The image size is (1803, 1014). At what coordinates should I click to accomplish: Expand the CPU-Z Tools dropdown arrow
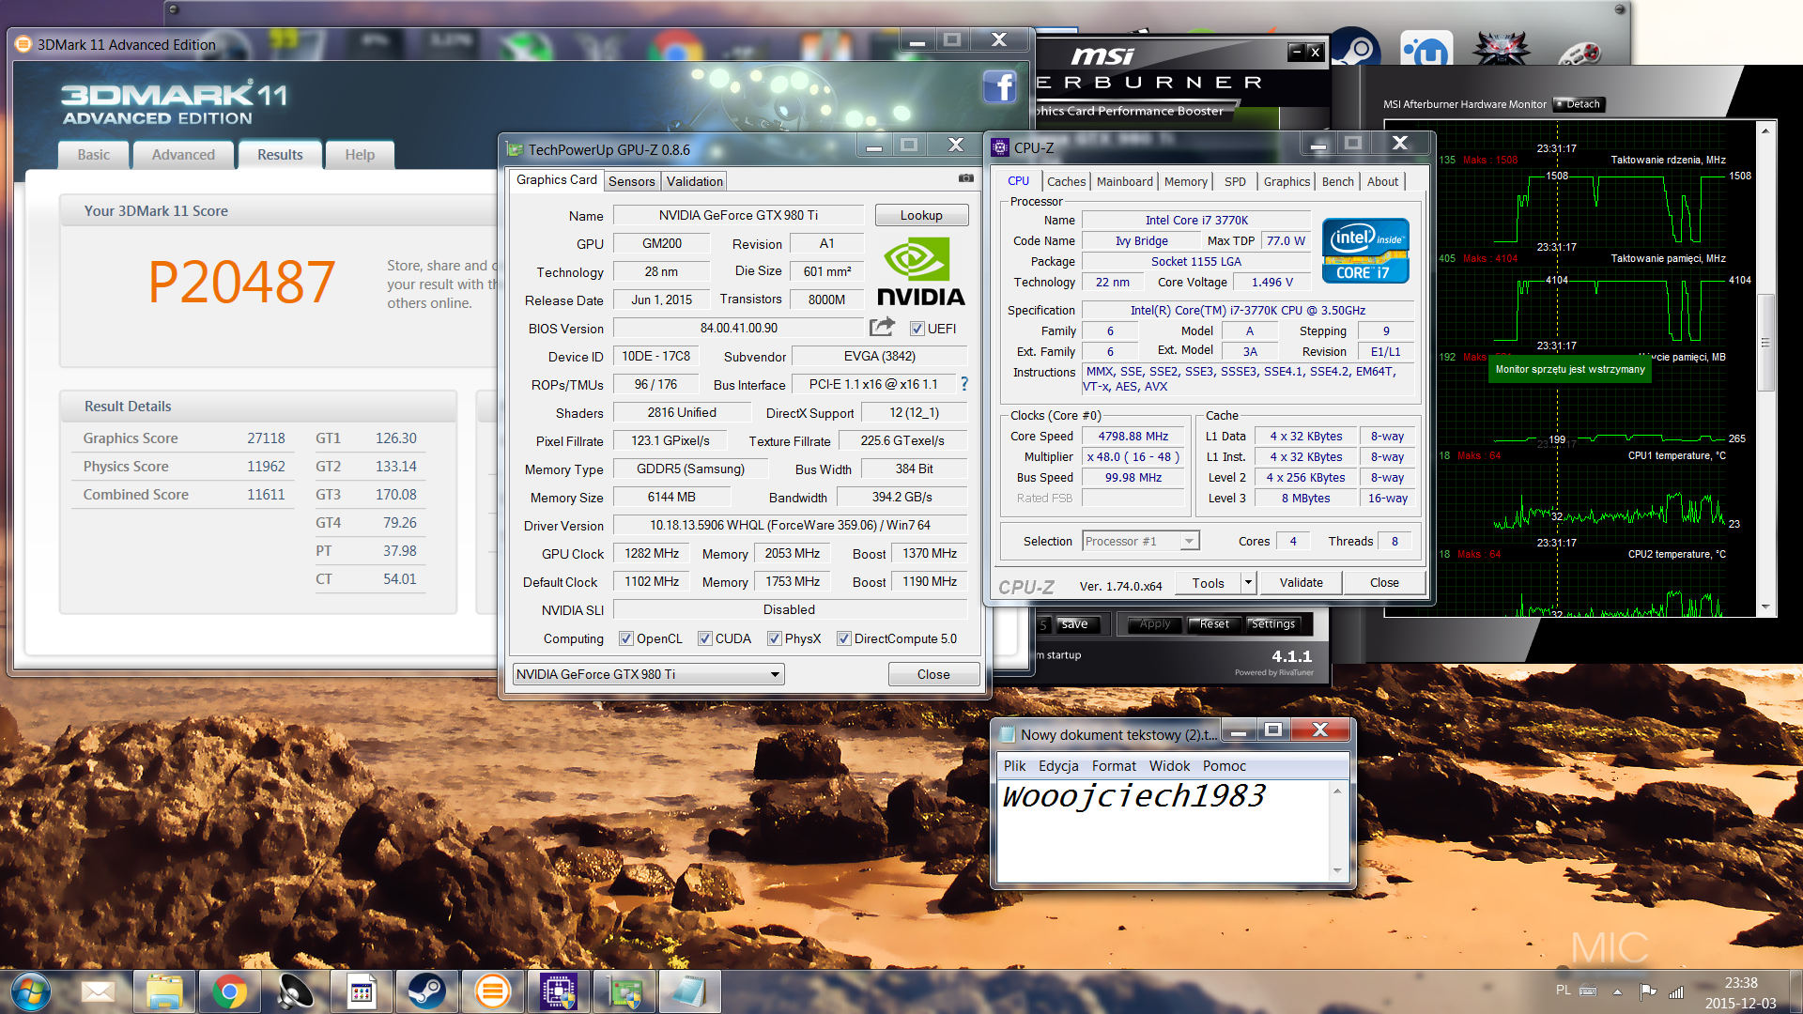pos(1248,582)
